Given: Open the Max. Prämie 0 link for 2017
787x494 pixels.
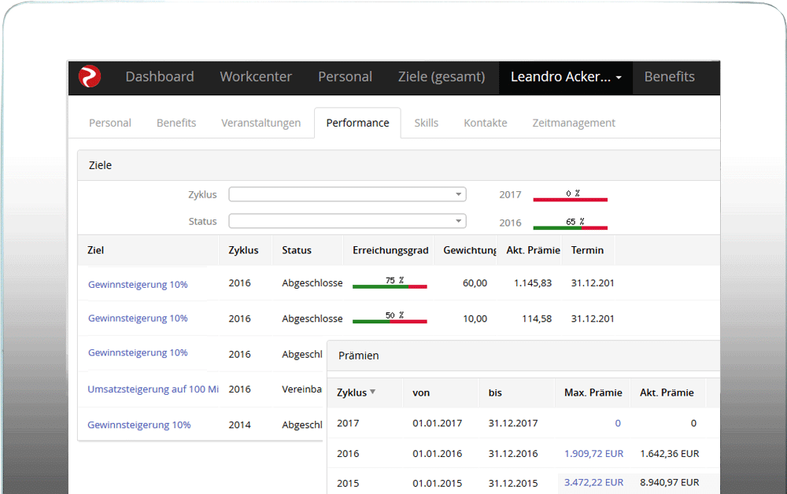Looking at the screenshot, I should (x=618, y=423).
